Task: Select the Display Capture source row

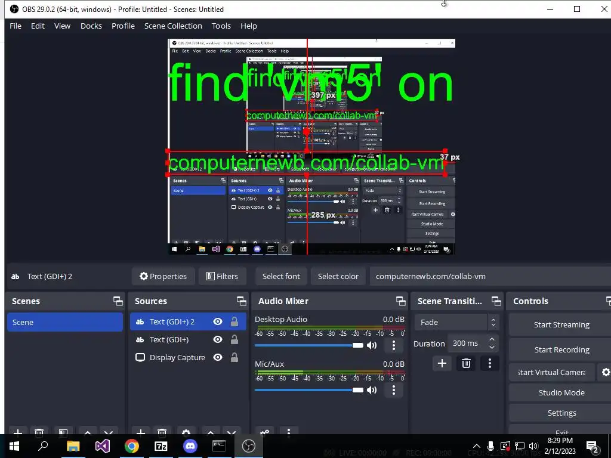Action: [188, 358]
